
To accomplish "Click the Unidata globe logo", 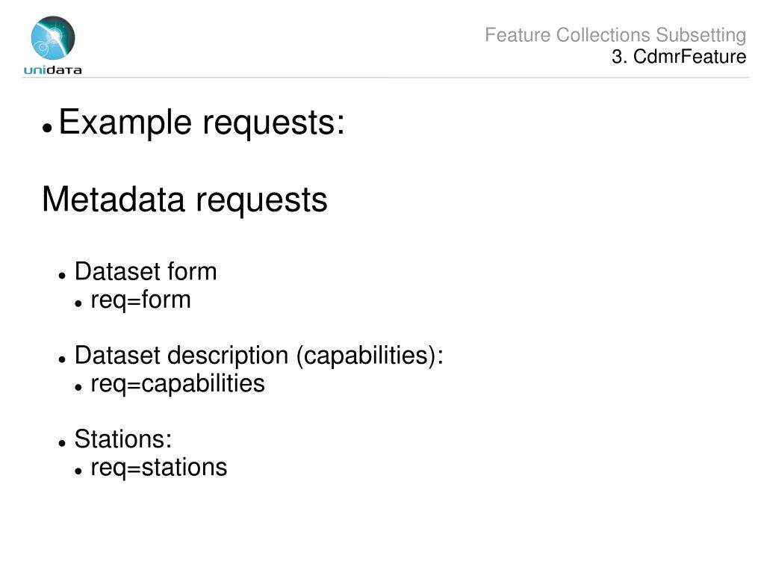I will 53,37.
